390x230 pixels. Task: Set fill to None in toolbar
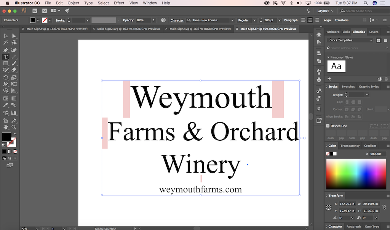tap(15, 152)
